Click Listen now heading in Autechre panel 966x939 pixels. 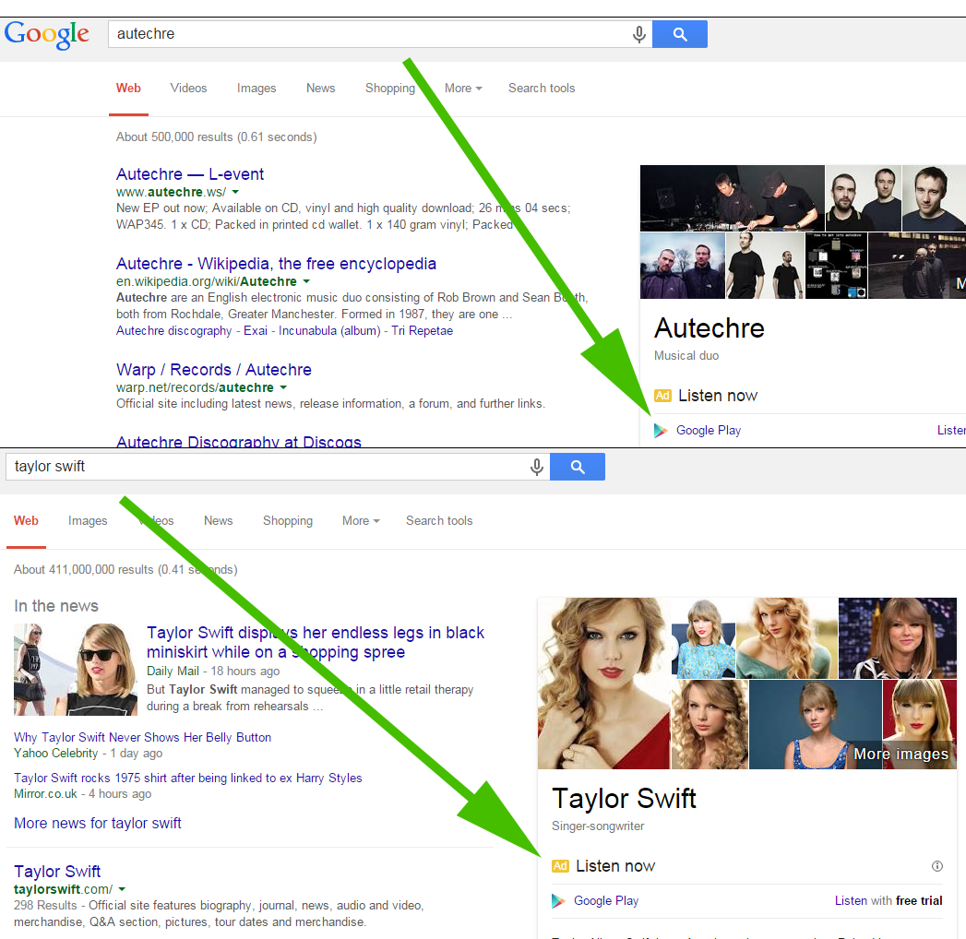[x=718, y=396]
